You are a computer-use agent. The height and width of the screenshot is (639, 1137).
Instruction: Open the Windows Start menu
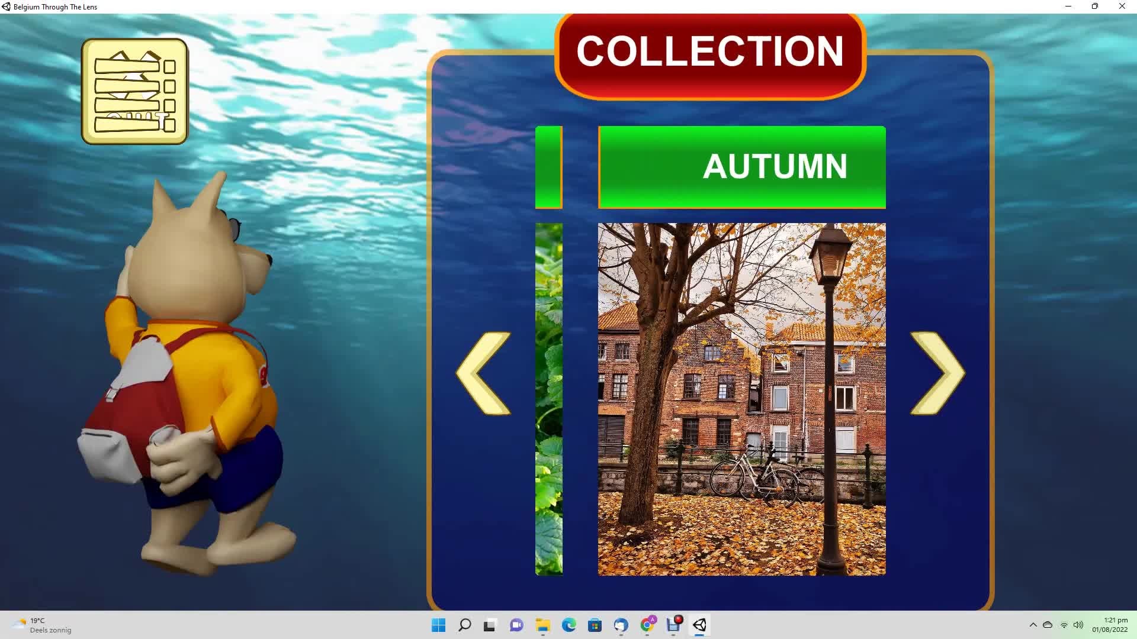pyautogui.click(x=438, y=625)
